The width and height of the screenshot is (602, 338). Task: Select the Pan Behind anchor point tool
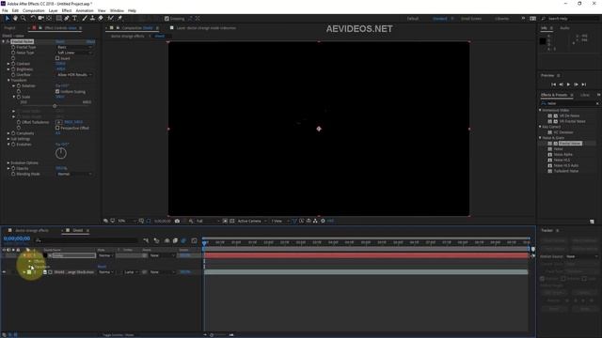[49, 18]
